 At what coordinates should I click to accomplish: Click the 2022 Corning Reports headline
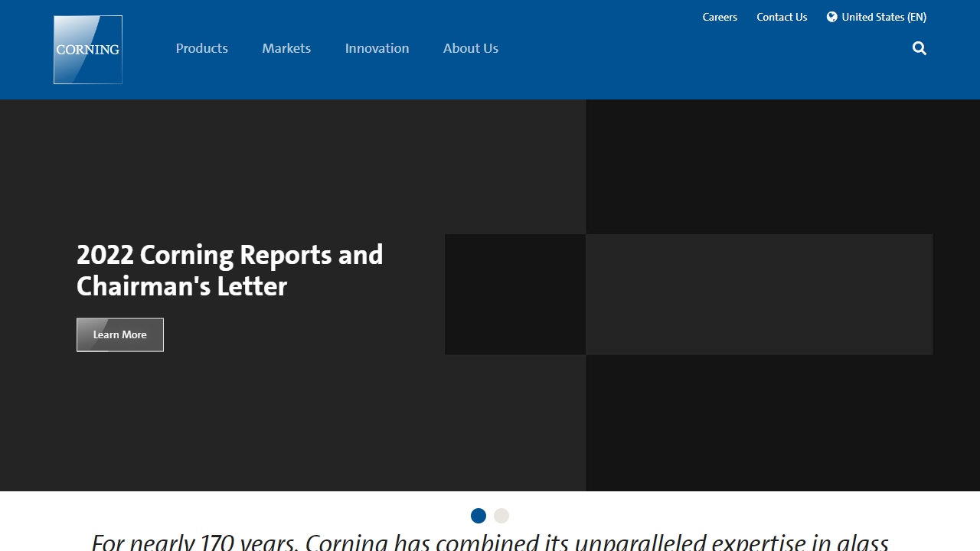click(x=230, y=270)
